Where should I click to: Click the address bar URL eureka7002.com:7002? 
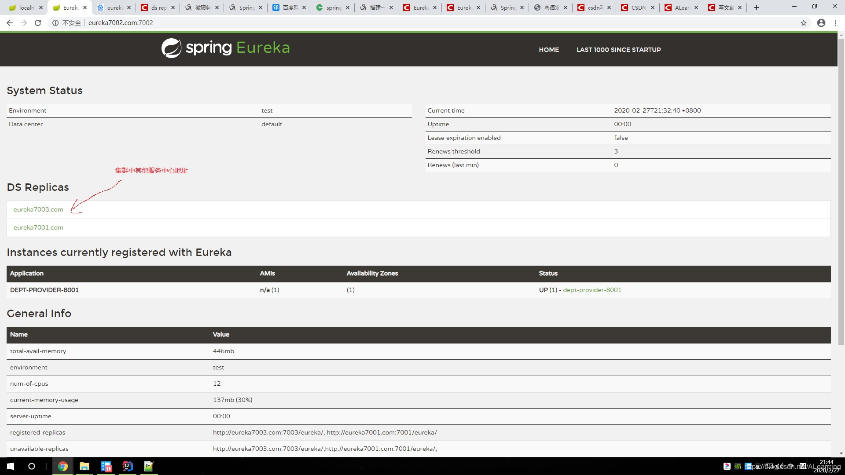121,23
